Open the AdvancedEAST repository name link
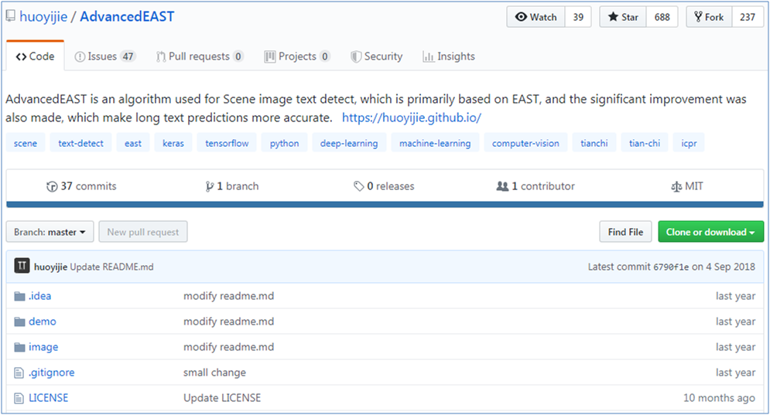 [127, 17]
